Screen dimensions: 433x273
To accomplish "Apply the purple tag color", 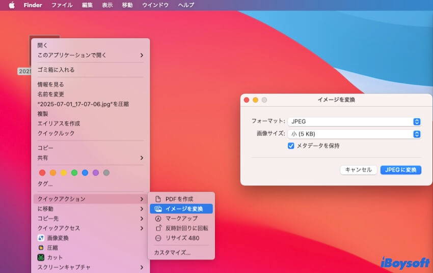I will click(x=96, y=173).
